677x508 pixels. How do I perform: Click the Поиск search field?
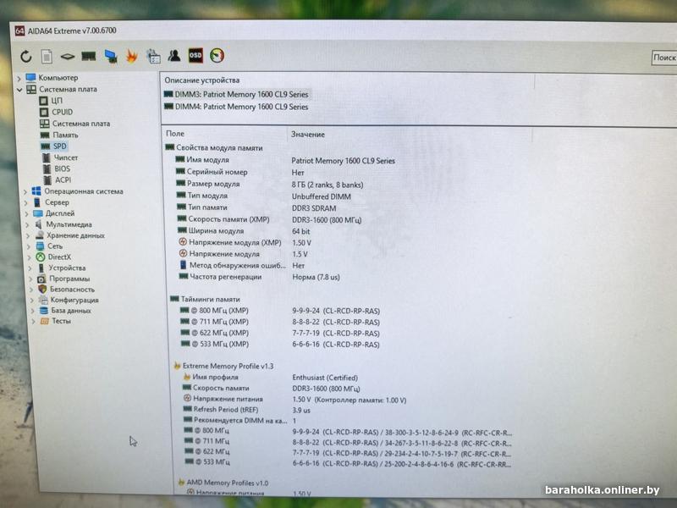664,58
